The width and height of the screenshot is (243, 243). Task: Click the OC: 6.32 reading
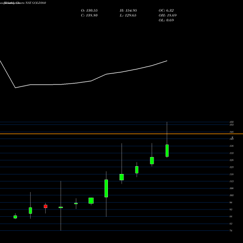[x=166, y=11]
